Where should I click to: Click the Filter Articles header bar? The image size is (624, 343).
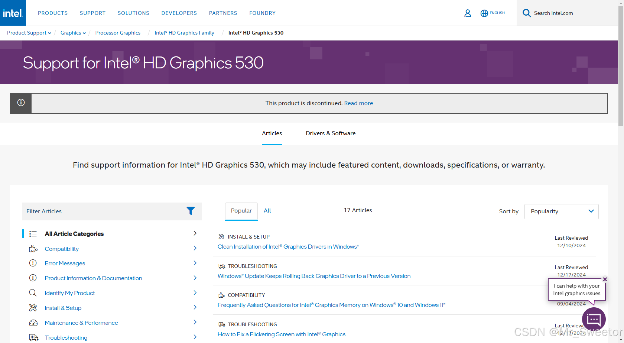[112, 211]
